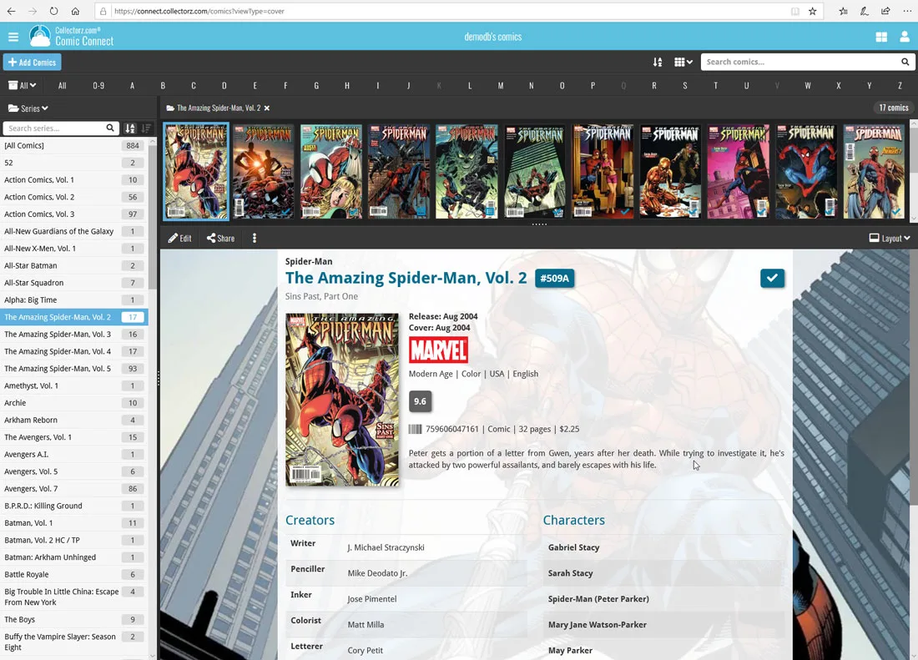Select All-Star Squadron series
Screen dimensions: 918x660
[73, 283]
